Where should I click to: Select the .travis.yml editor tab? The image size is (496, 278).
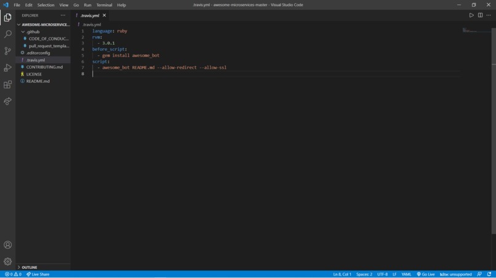[x=90, y=15]
